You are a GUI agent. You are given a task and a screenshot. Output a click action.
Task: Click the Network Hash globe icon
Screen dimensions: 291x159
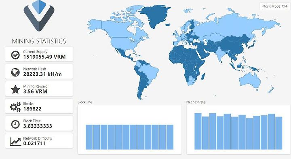click(15, 72)
